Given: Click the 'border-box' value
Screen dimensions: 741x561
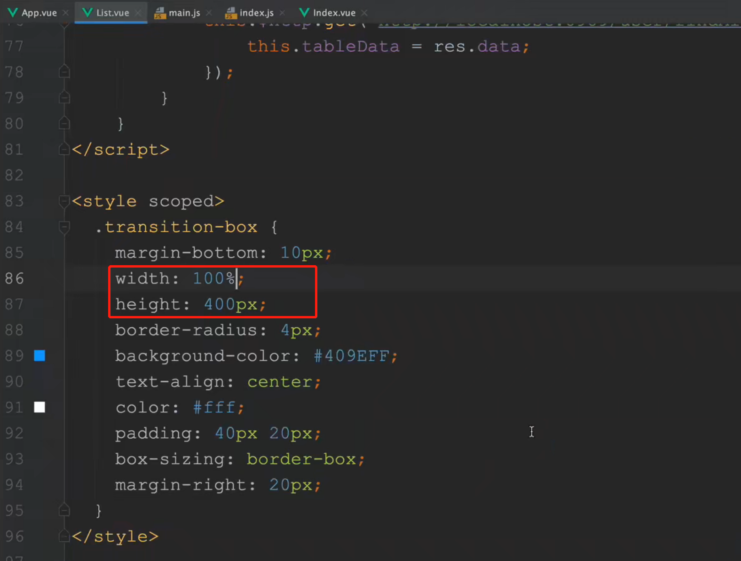Looking at the screenshot, I should 301,459.
